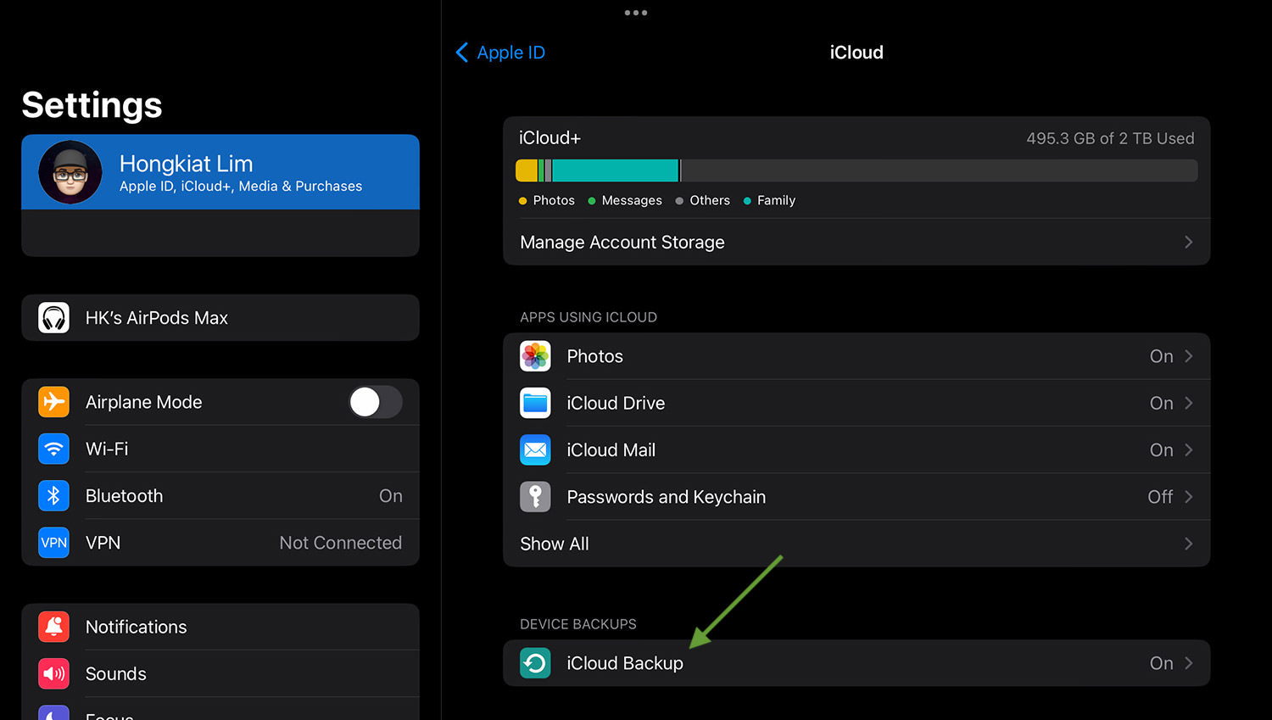The height and width of the screenshot is (720, 1272).
Task: Click "Apple ID, iCloud+, Media & Purchases" subtitle
Action: pyautogui.click(x=241, y=186)
